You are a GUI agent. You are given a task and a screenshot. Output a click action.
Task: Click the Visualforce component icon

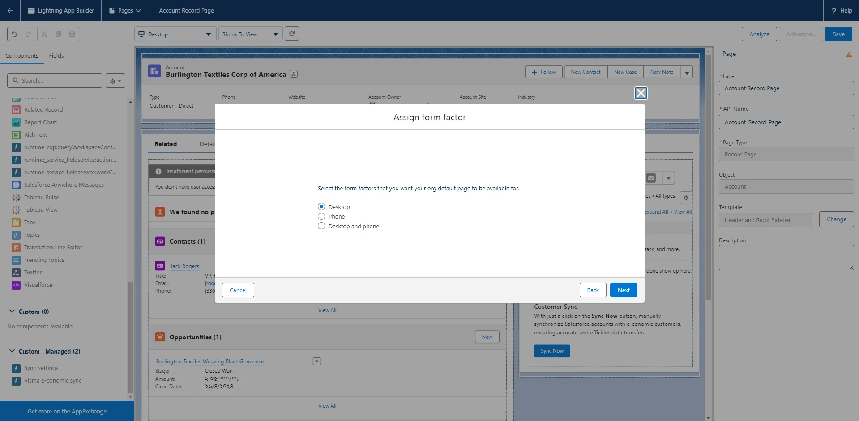click(16, 285)
